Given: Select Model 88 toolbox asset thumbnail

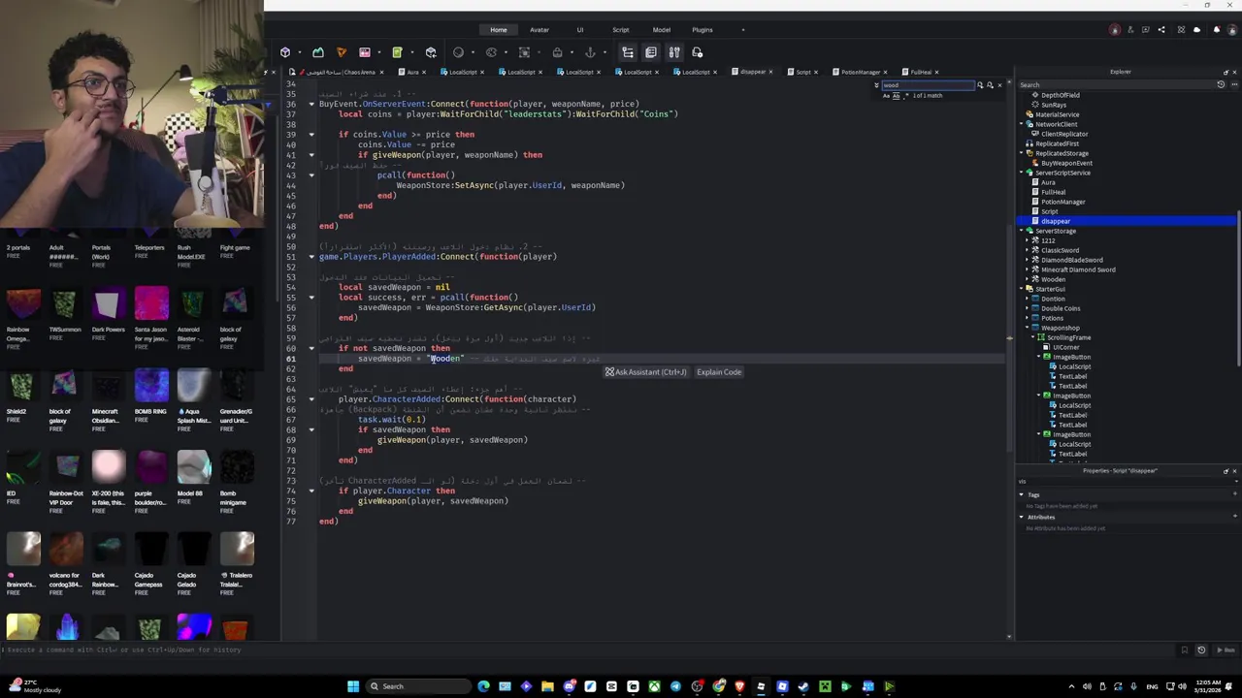Looking at the screenshot, I should coord(193,467).
